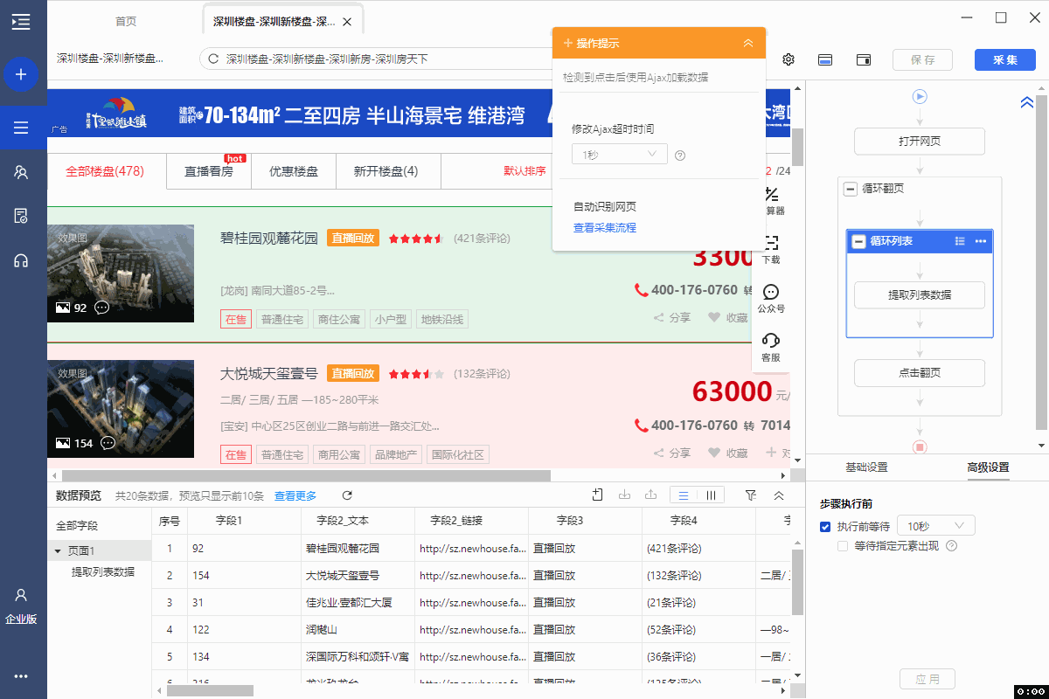Close the 深圳楼盘 browser tab
1049x699 pixels.
pyautogui.click(x=348, y=22)
